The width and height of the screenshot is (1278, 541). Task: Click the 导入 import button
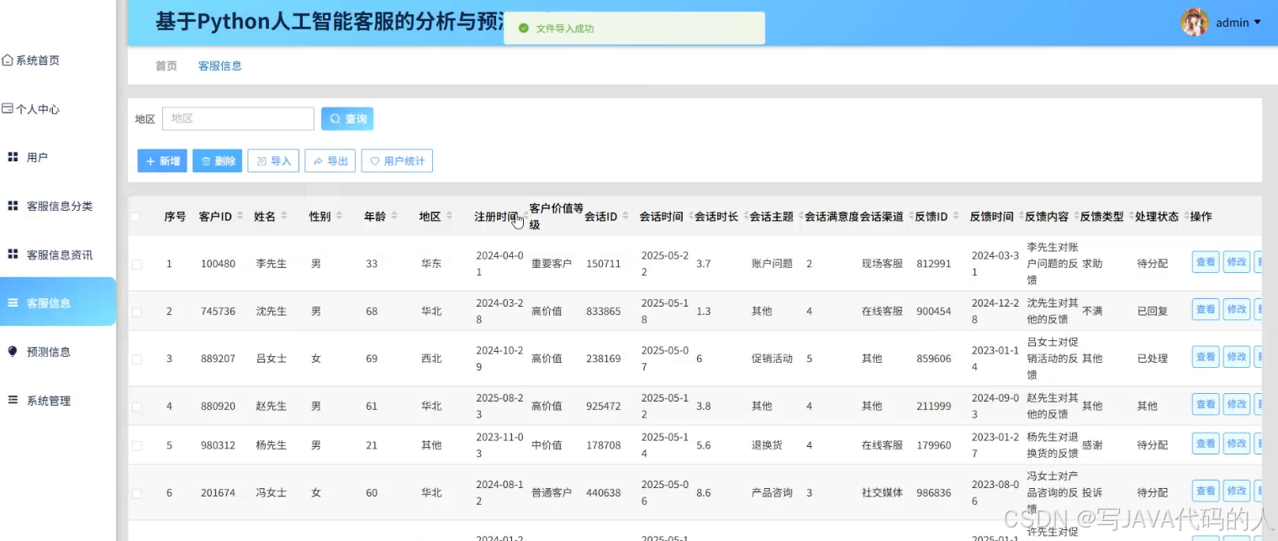point(273,160)
